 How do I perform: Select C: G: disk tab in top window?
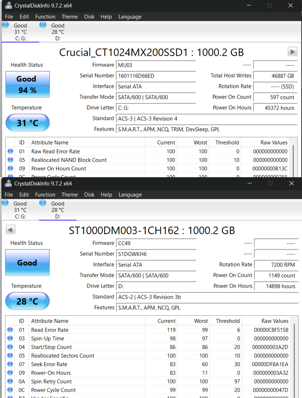[20, 32]
